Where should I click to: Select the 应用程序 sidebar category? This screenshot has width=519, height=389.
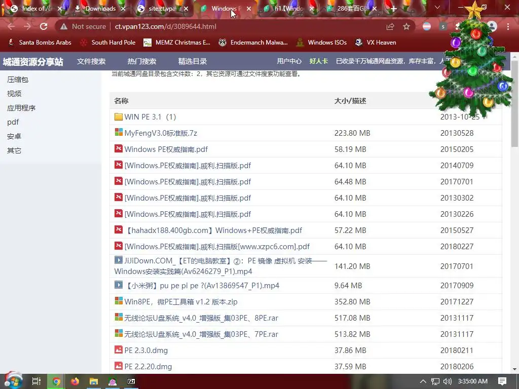(21, 108)
